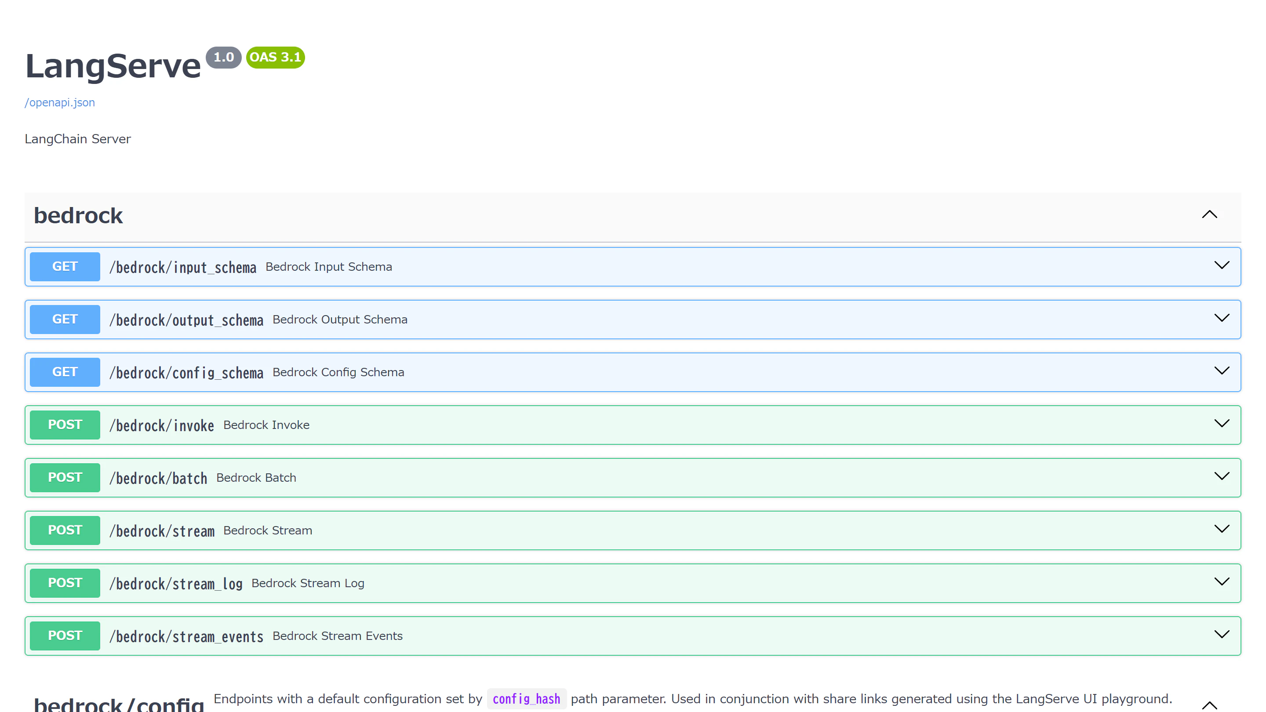Viewport: 1266px width, 712px height.
Task: Collapse the bedrock section chevron
Action: pyautogui.click(x=1209, y=215)
